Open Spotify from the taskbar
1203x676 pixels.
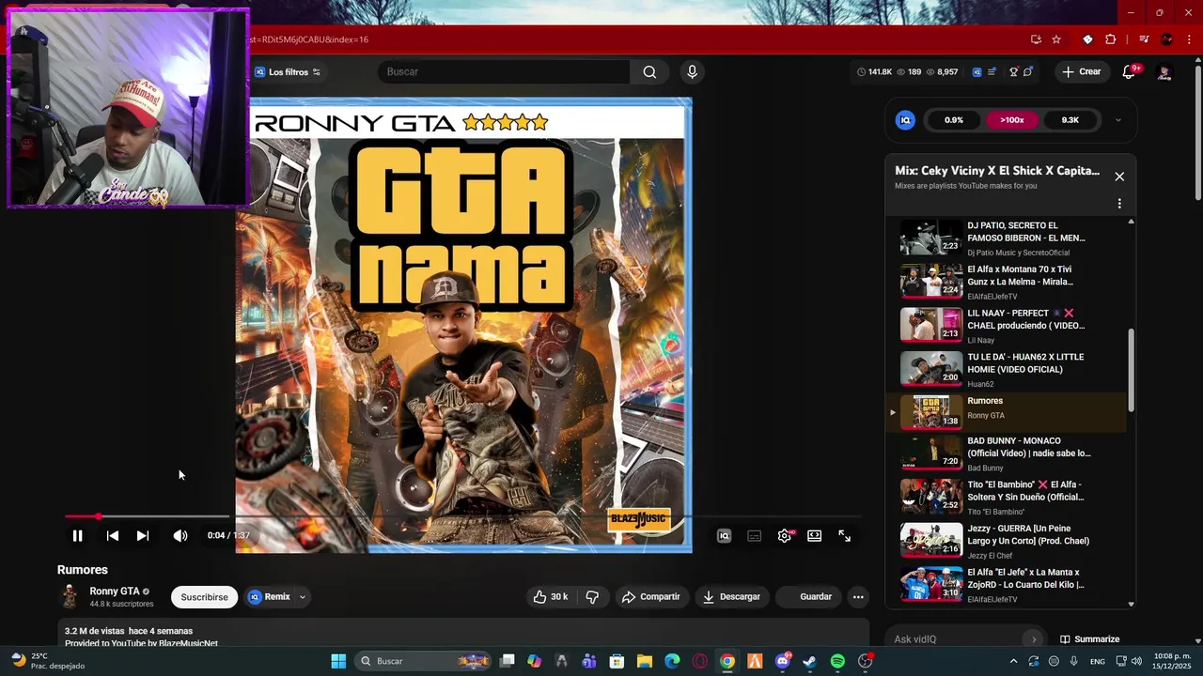point(837,661)
